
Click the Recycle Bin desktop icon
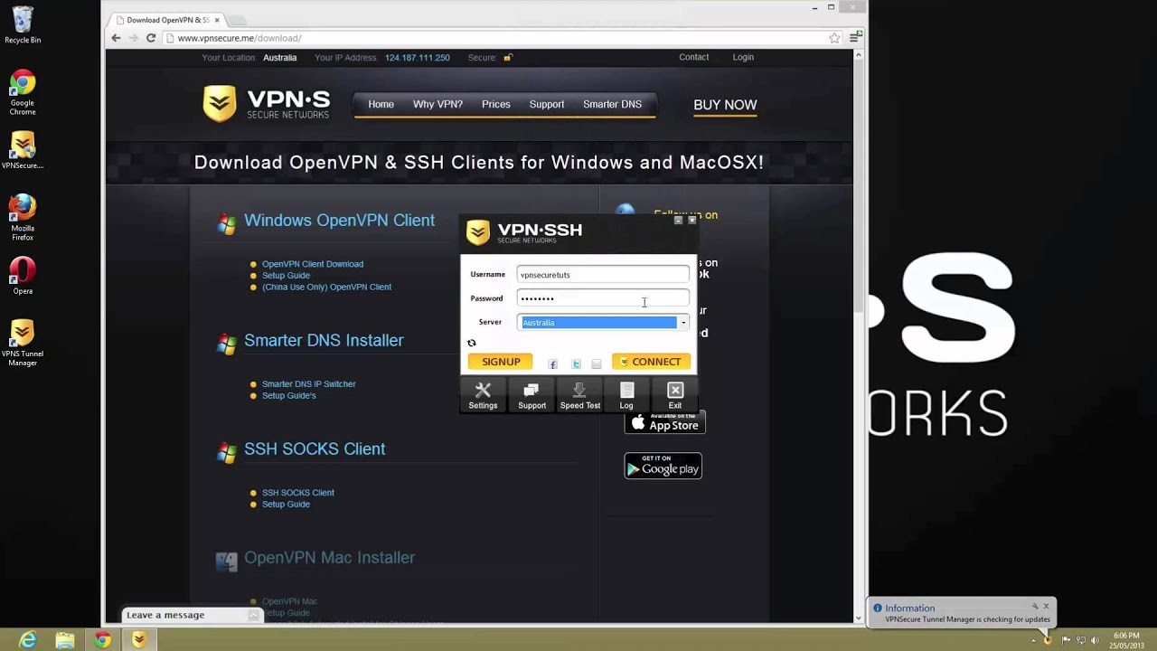(x=23, y=25)
